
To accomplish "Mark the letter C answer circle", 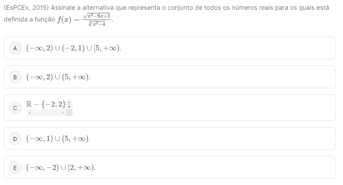I will tap(15, 108).
